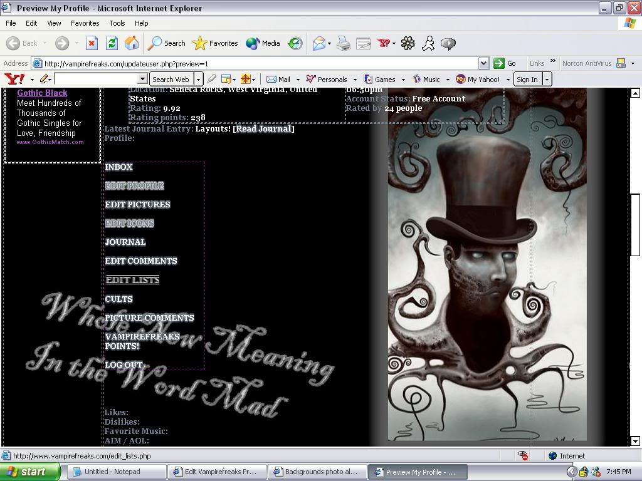This screenshot has height=481, width=642.
Task: Follow the Read Journal link
Action: (264, 129)
